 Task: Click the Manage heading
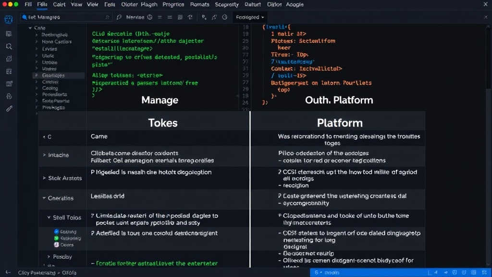[160, 100]
